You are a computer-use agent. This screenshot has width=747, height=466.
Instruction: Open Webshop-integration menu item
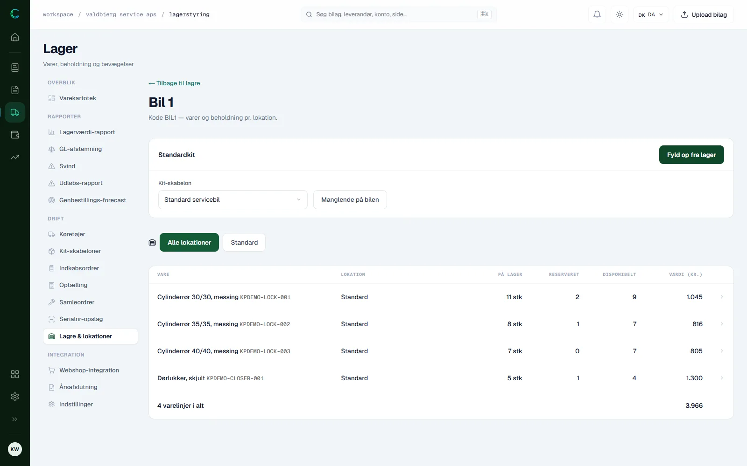(x=91, y=370)
